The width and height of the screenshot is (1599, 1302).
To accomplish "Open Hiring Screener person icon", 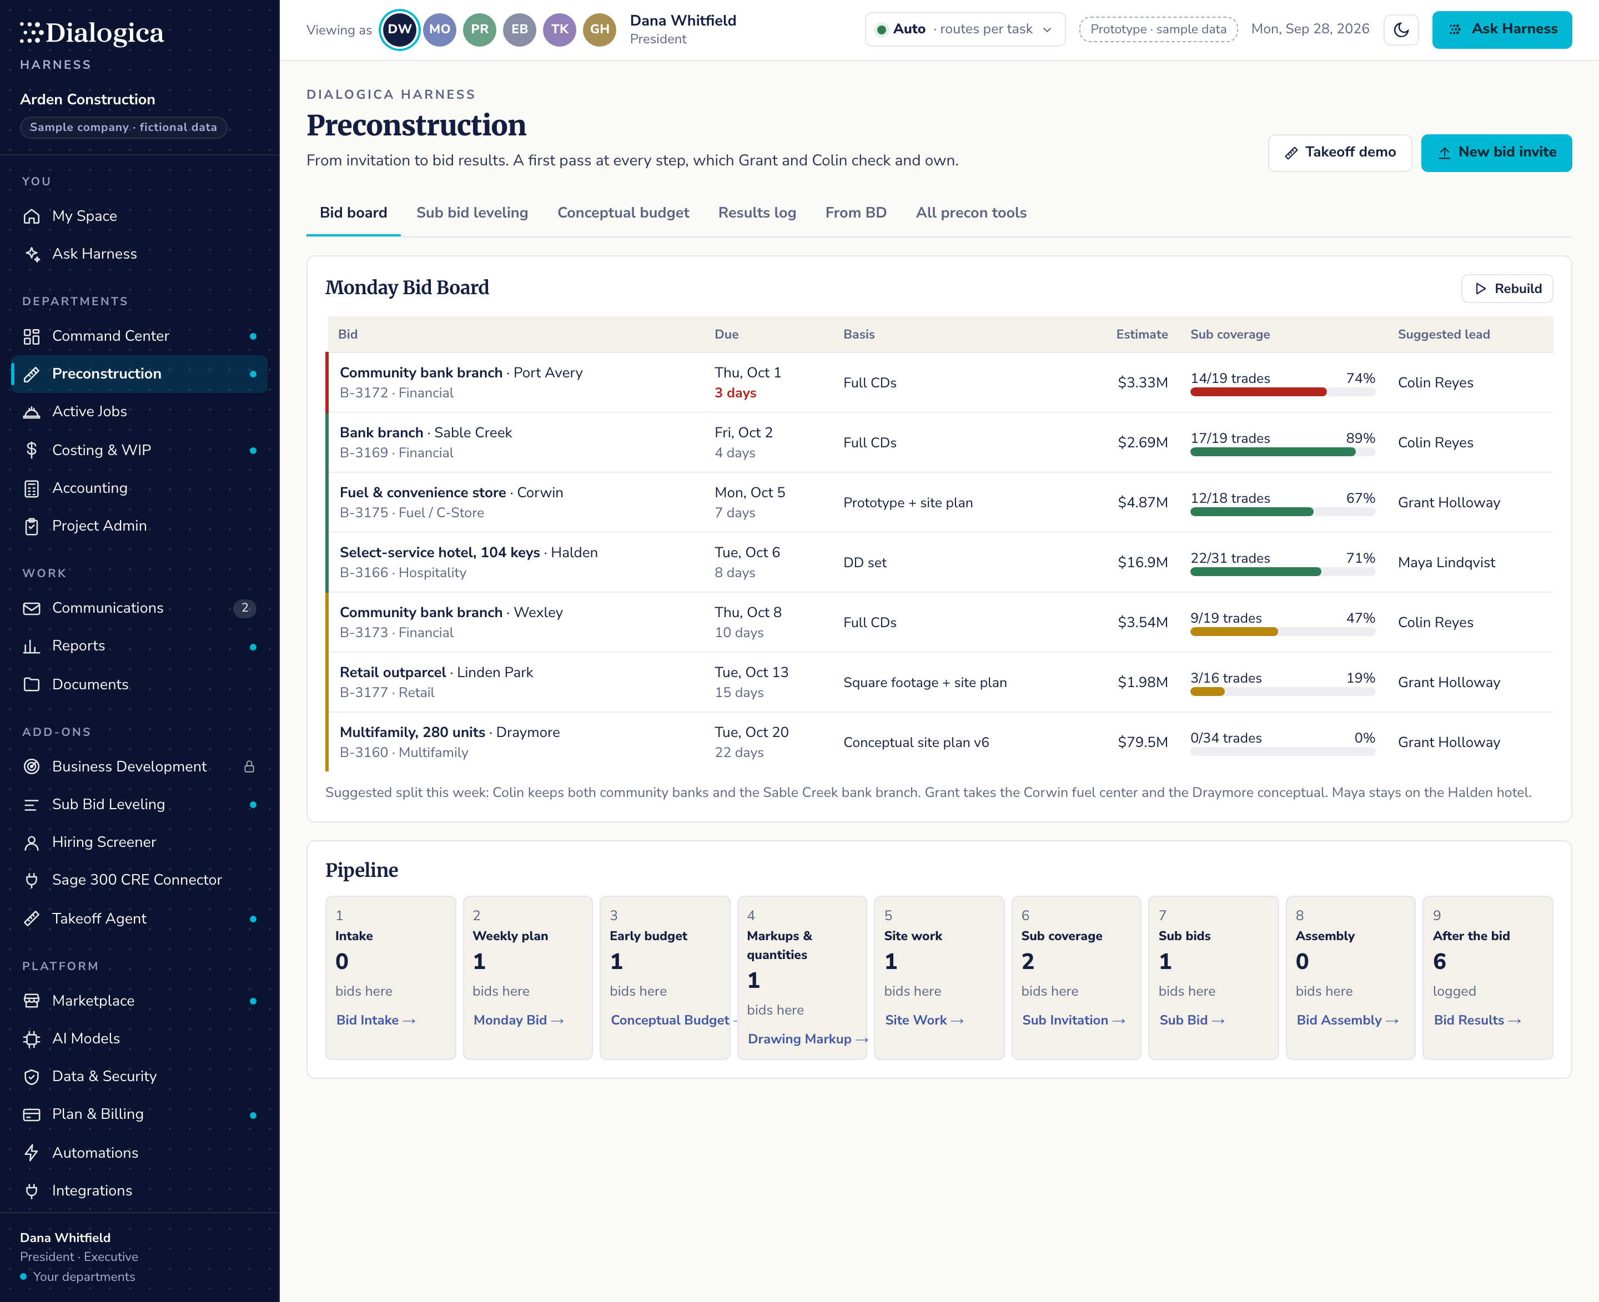I will [x=32, y=842].
